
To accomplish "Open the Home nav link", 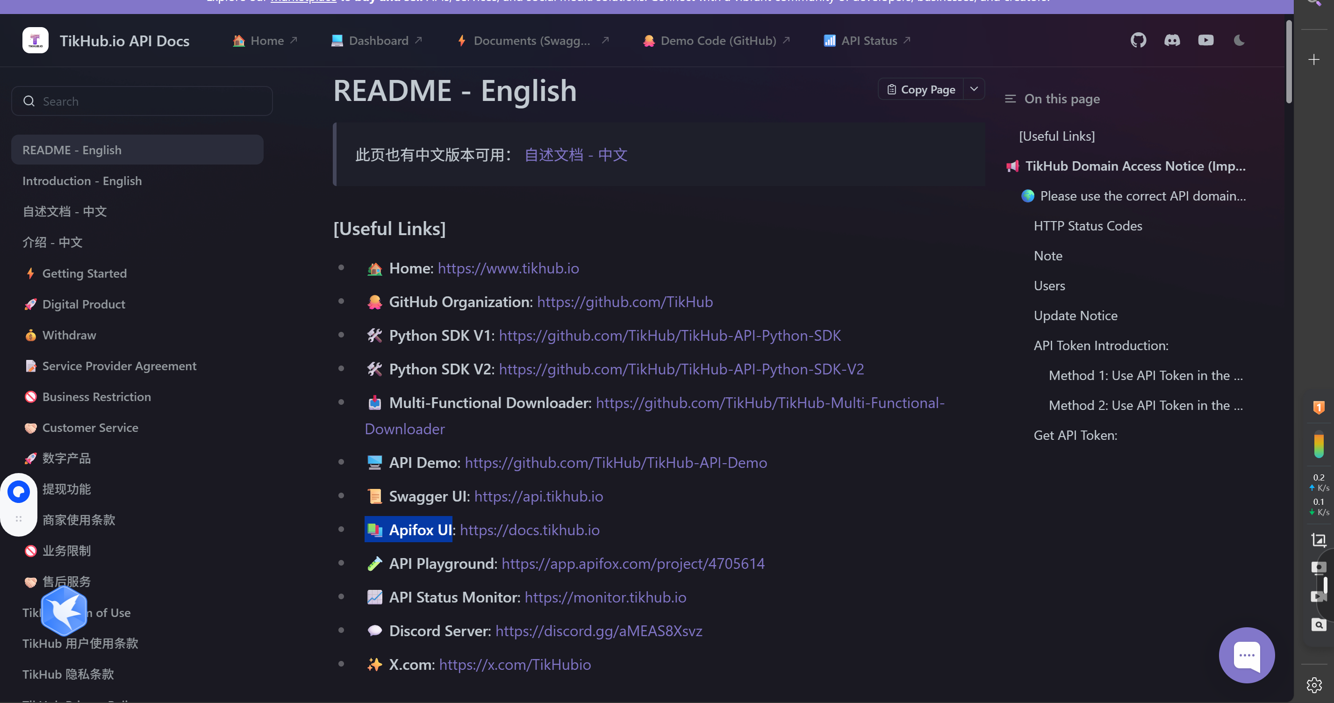I will [x=265, y=40].
